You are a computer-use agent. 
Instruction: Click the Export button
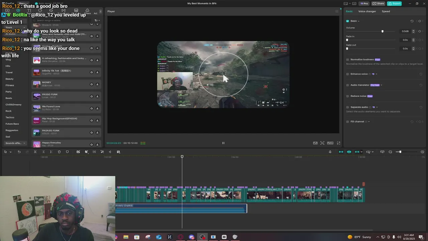tap(394, 3)
